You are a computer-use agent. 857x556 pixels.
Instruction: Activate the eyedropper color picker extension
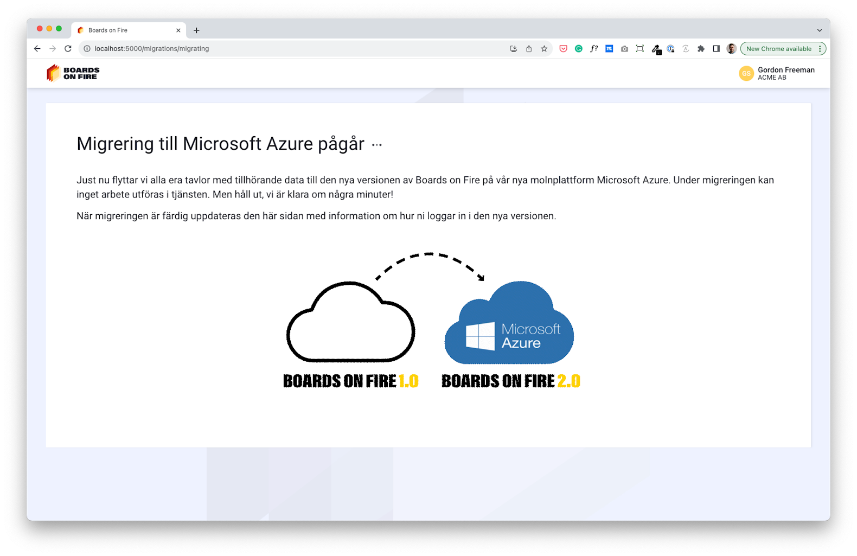(656, 49)
